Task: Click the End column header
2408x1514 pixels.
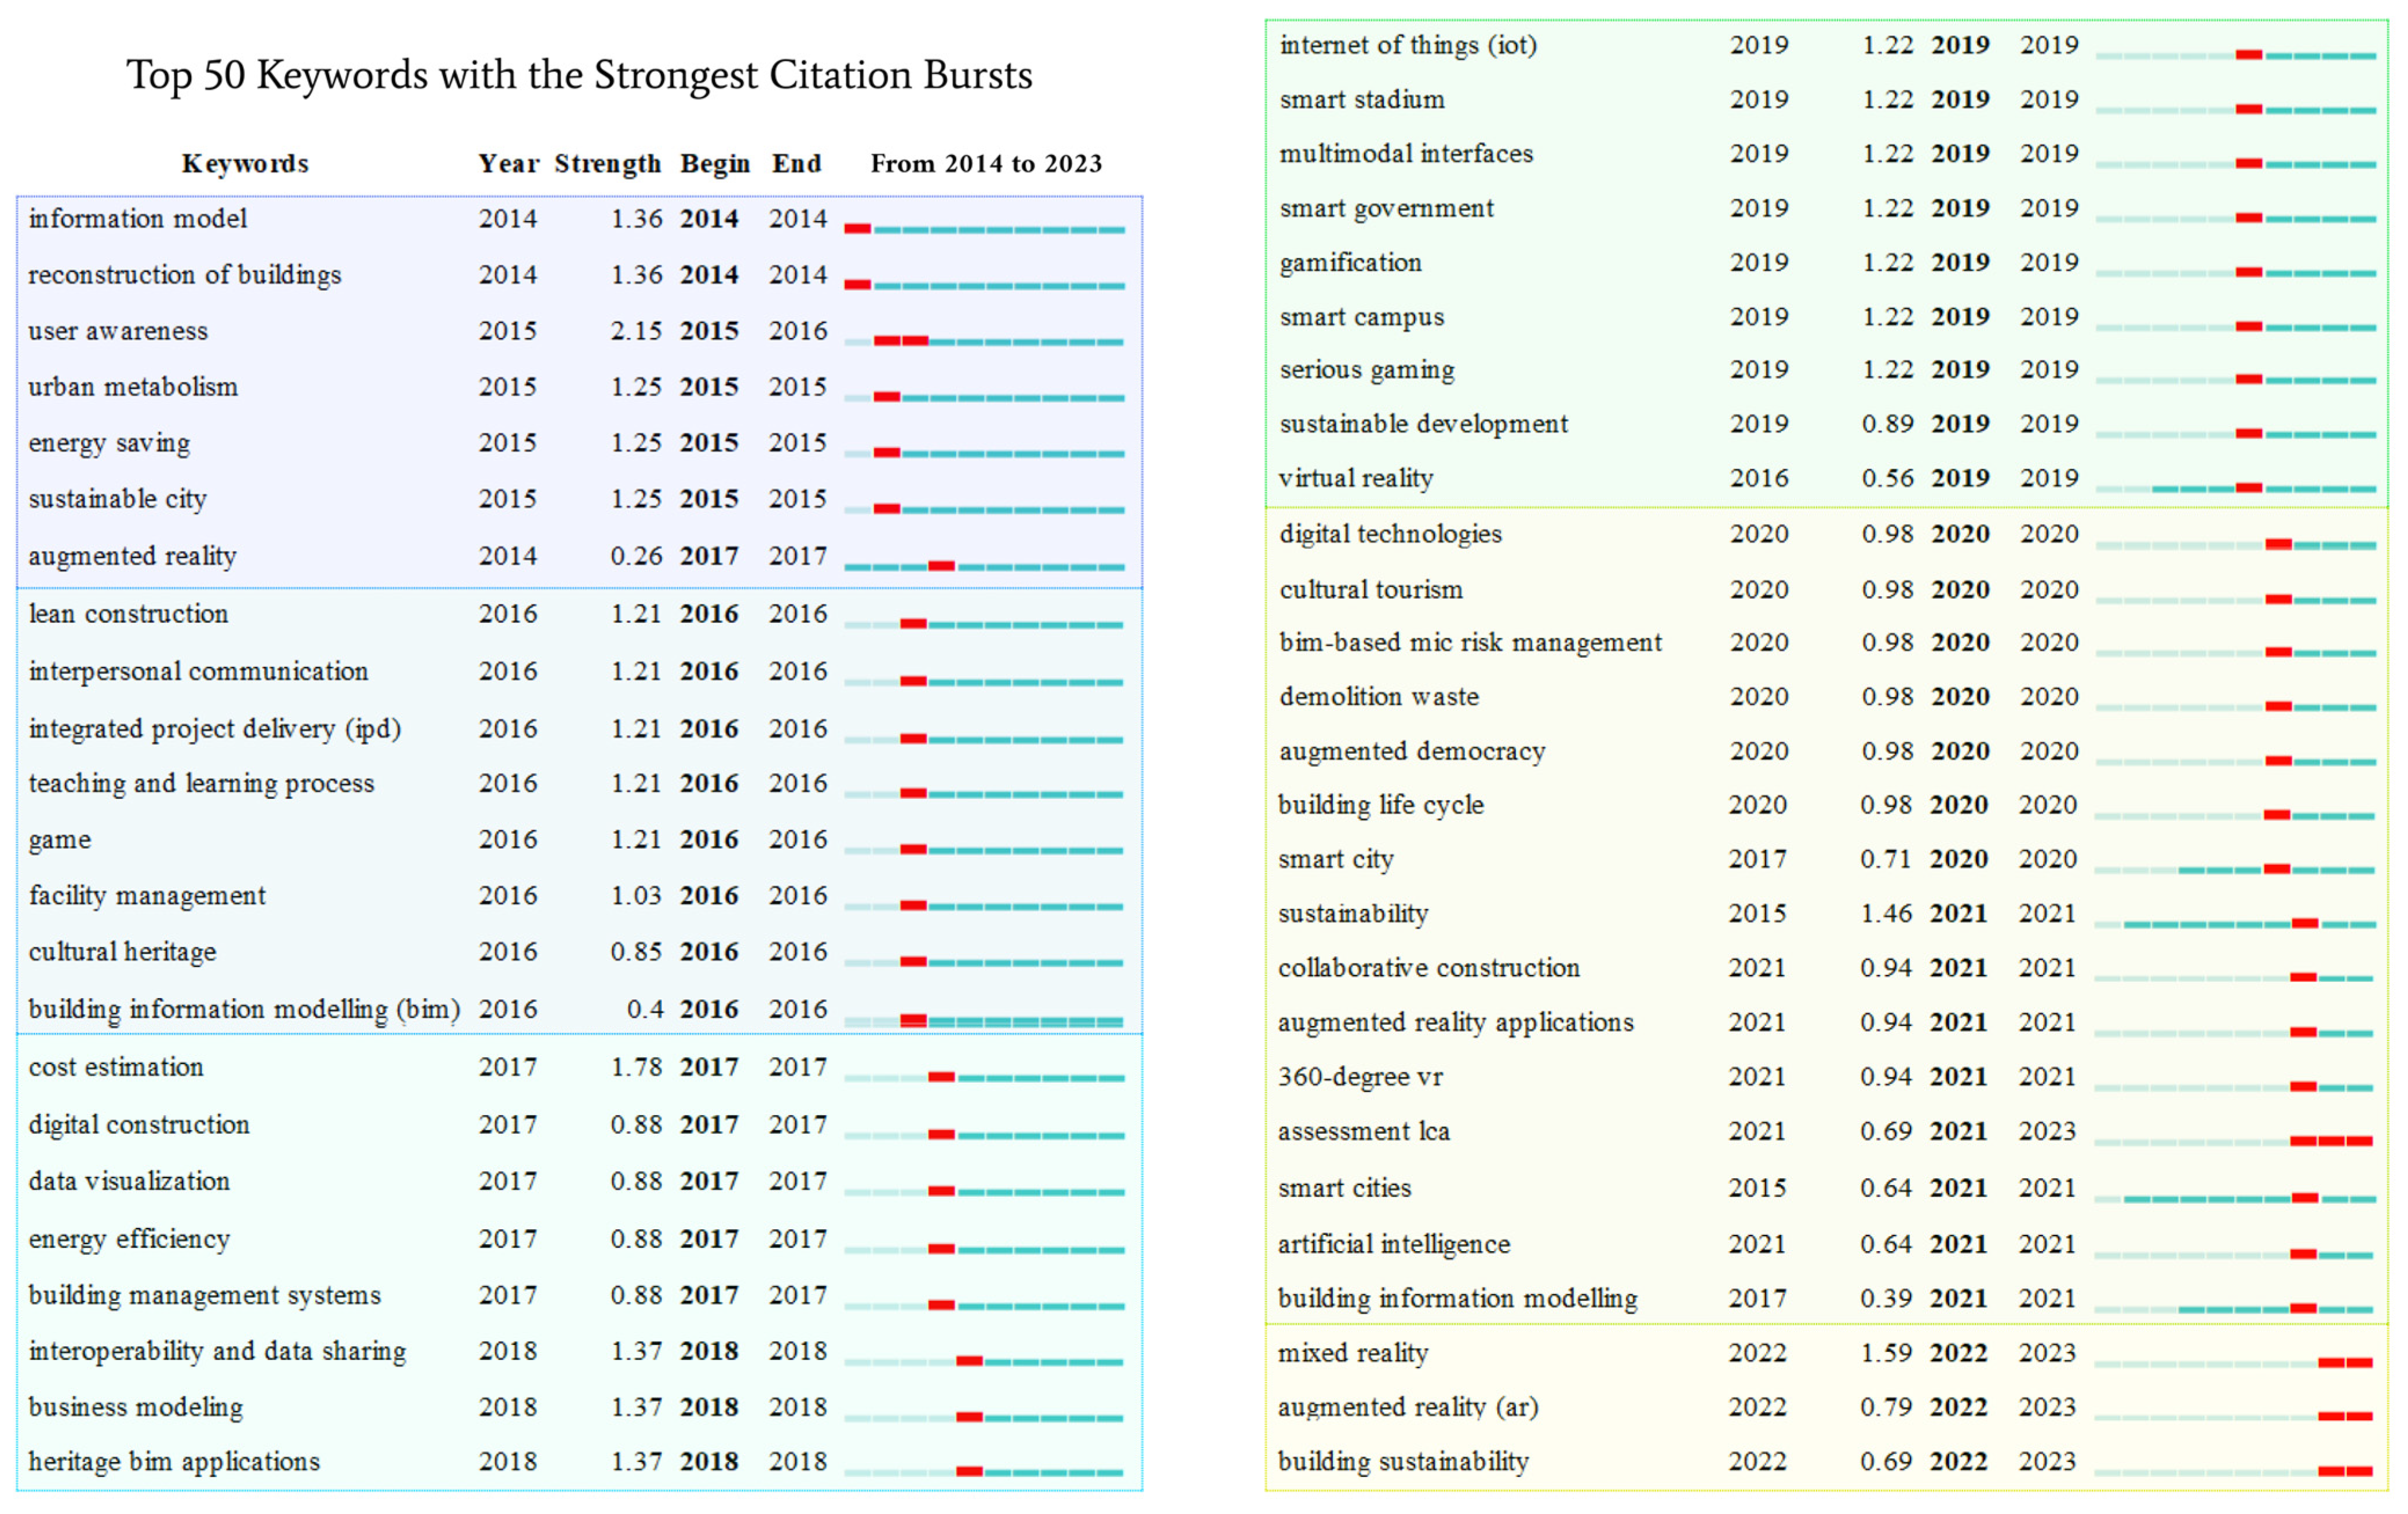Action: coord(796,163)
